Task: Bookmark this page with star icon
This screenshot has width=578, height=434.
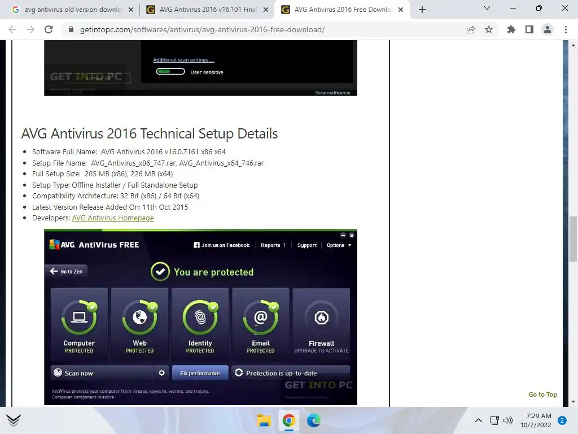Action: (489, 29)
